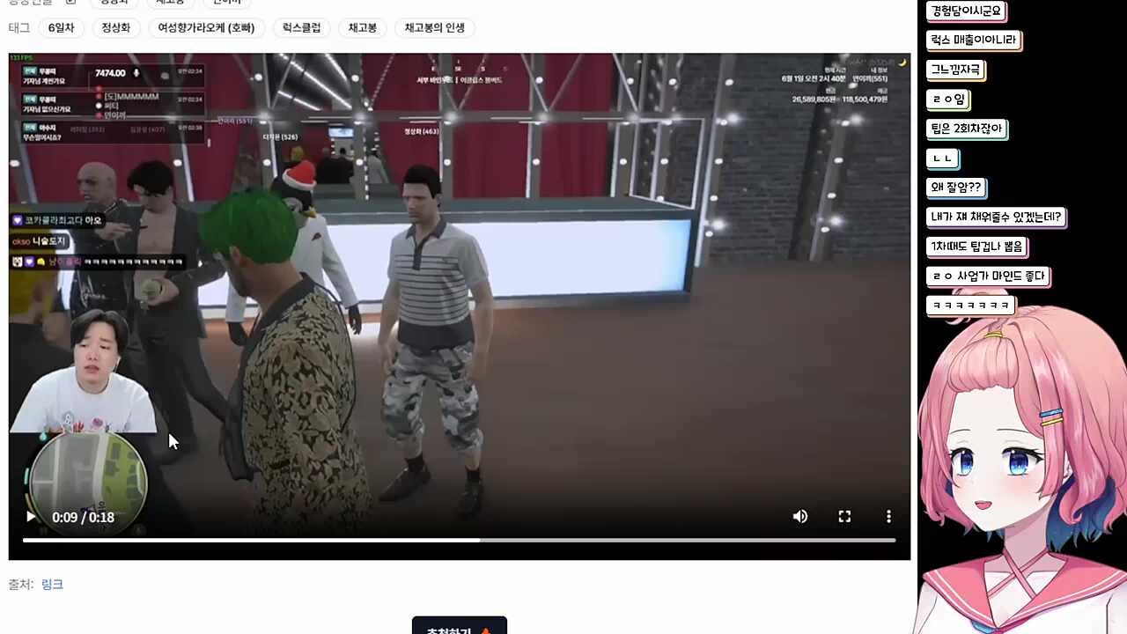
Task: Play the video clip
Action: coord(30,517)
